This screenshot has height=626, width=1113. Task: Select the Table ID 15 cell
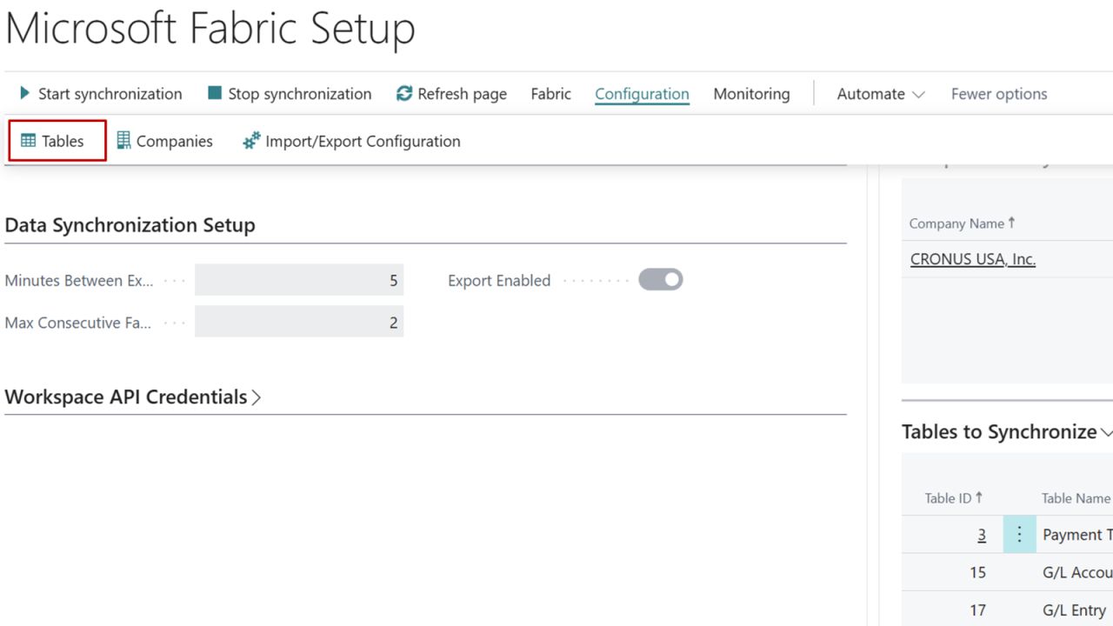tap(953, 572)
